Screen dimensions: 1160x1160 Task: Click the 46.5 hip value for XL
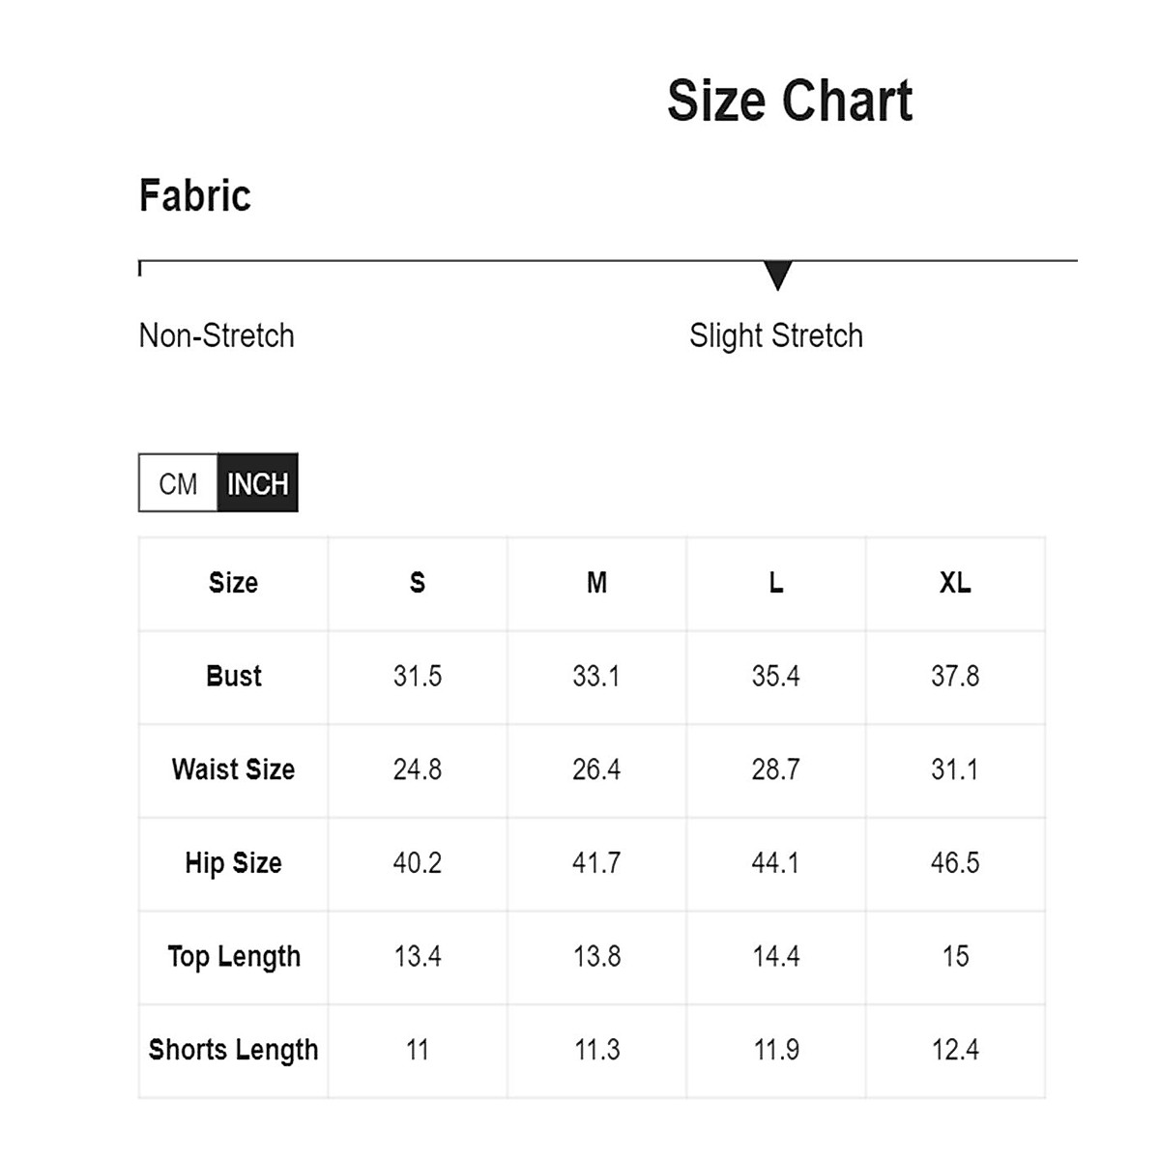point(955,863)
